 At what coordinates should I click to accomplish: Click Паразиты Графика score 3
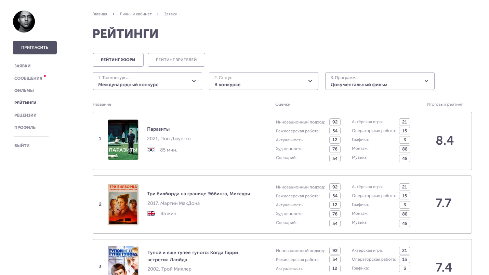point(405,140)
